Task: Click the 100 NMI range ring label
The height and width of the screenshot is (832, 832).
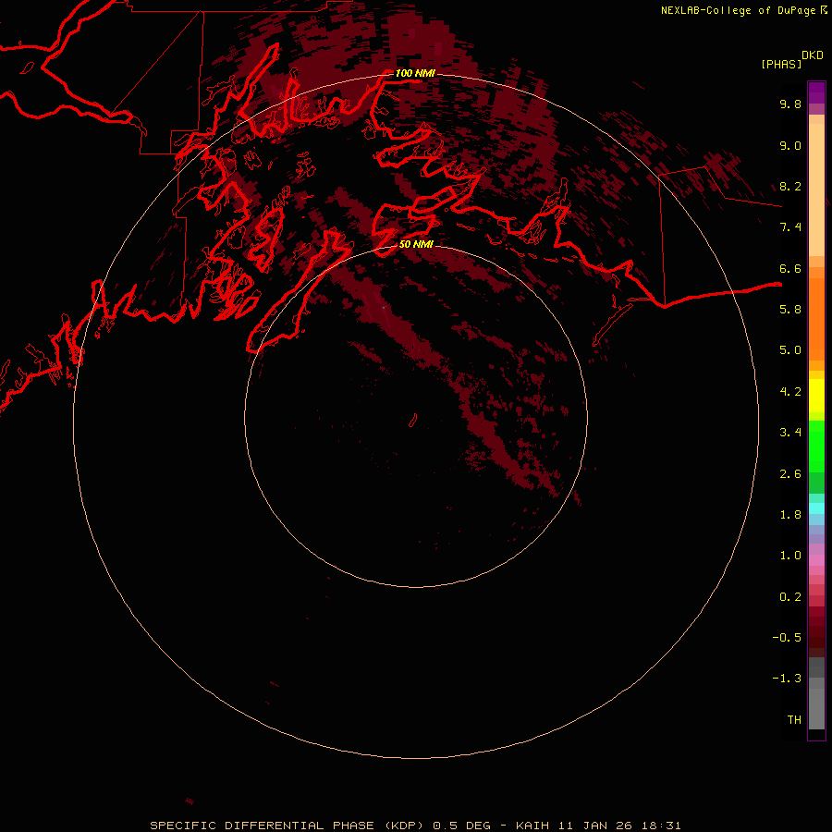Action: click(x=415, y=73)
